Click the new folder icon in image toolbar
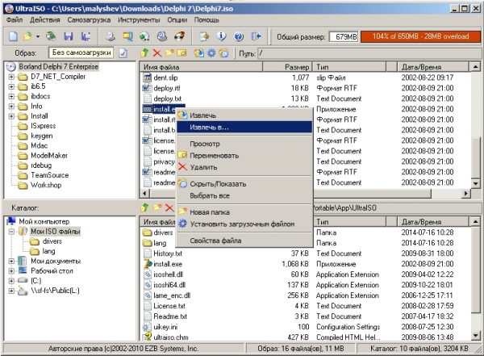This screenshot has width=484, height=356. click(169, 52)
